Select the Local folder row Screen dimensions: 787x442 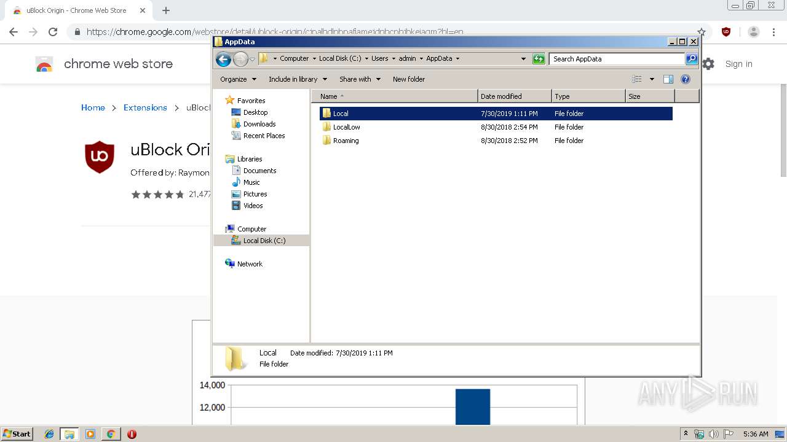[x=496, y=114]
